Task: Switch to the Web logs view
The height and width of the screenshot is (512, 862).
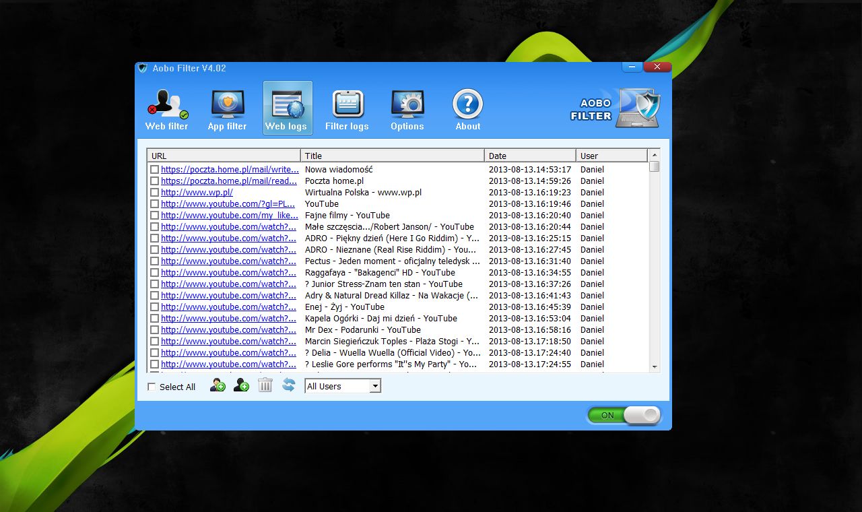Action: pyautogui.click(x=288, y=108)
